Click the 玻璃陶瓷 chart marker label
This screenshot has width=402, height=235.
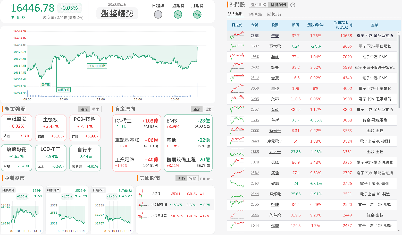pos(64,90)
